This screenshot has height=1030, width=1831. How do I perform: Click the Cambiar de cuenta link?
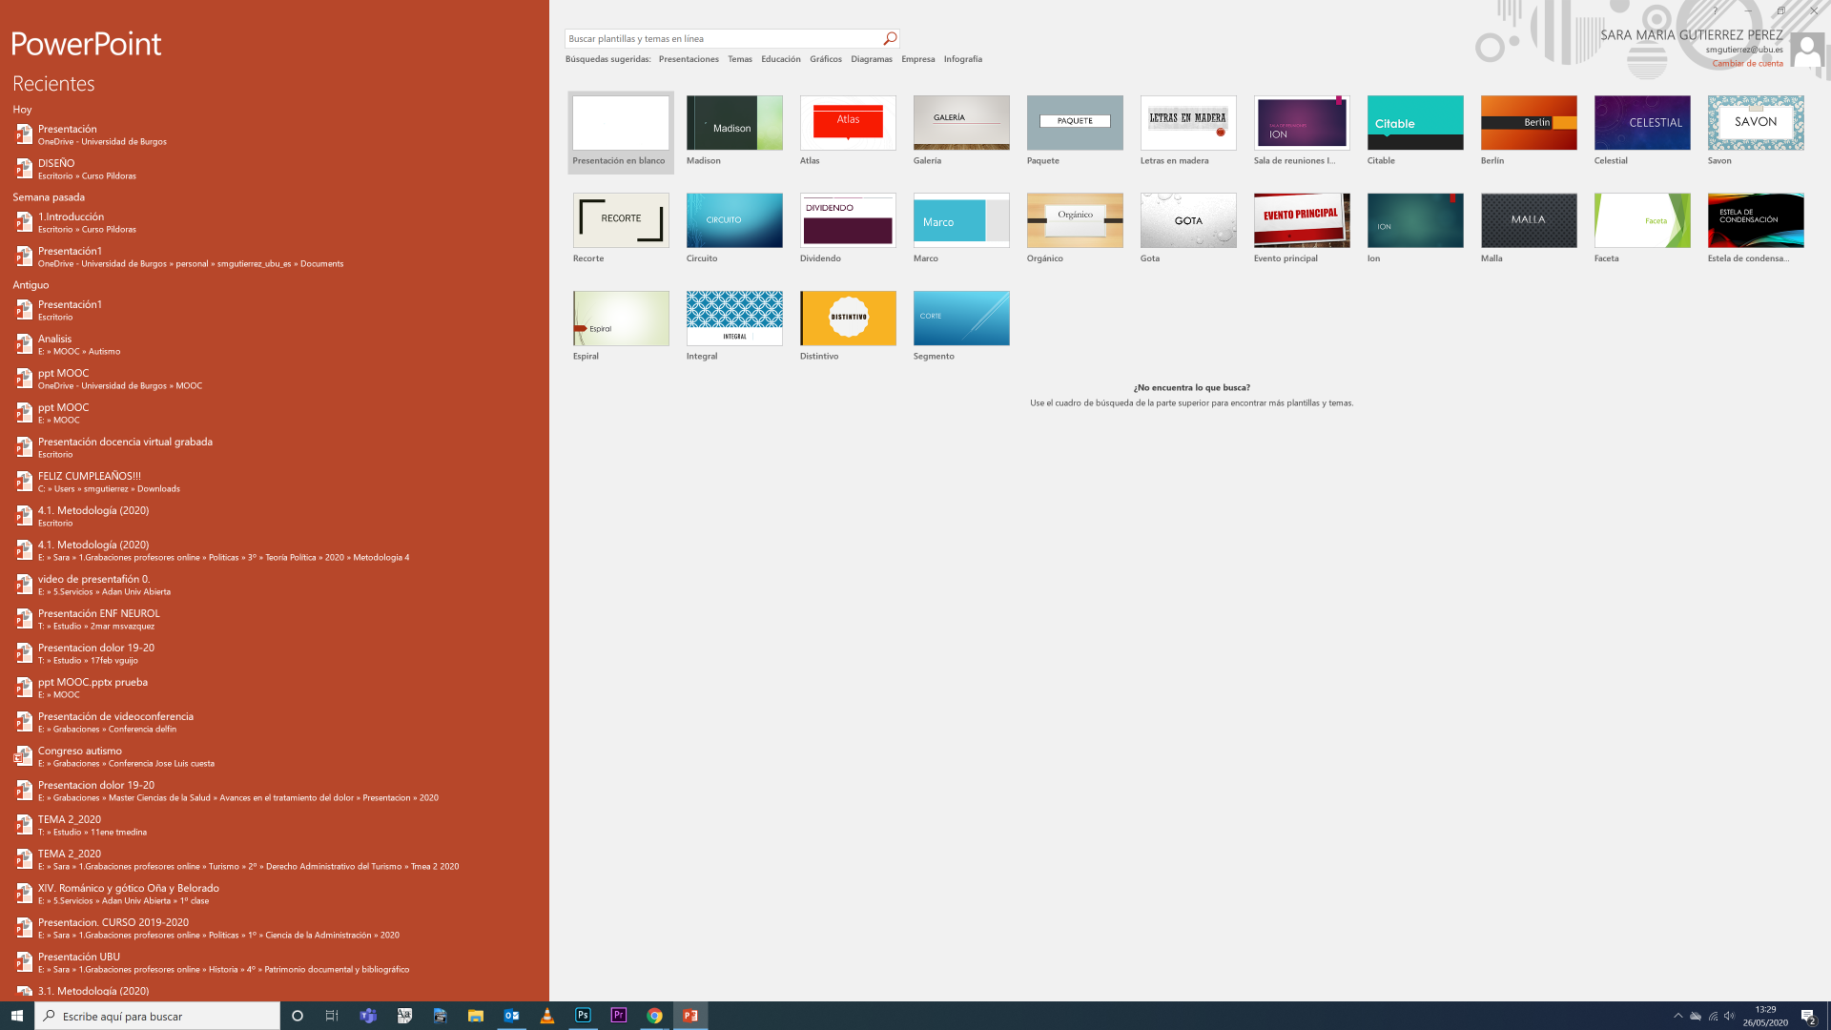point(1747,64)
